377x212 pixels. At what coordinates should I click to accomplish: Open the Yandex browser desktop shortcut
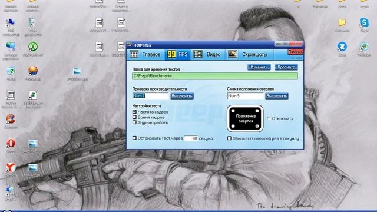[11, 169]
